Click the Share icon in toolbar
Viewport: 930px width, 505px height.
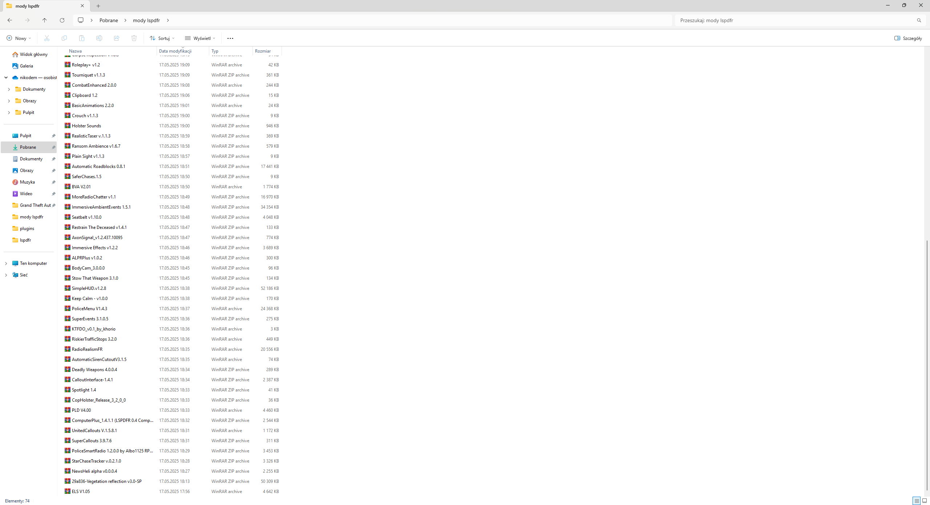117,38
